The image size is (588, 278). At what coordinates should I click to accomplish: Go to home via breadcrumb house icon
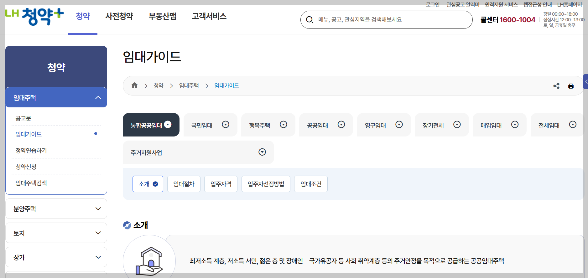(x=135, y=85)
